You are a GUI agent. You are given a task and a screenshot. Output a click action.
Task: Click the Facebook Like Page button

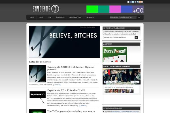click(110, 82)
